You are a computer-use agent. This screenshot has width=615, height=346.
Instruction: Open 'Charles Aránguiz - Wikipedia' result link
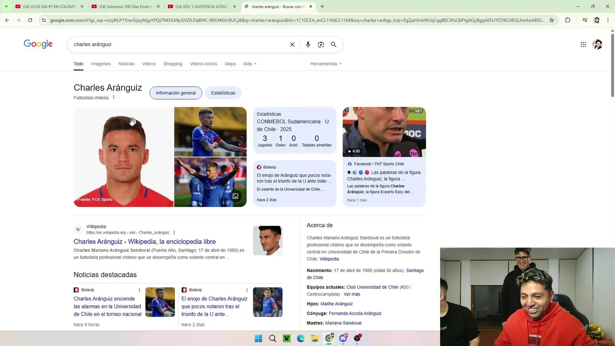(145, 242)
